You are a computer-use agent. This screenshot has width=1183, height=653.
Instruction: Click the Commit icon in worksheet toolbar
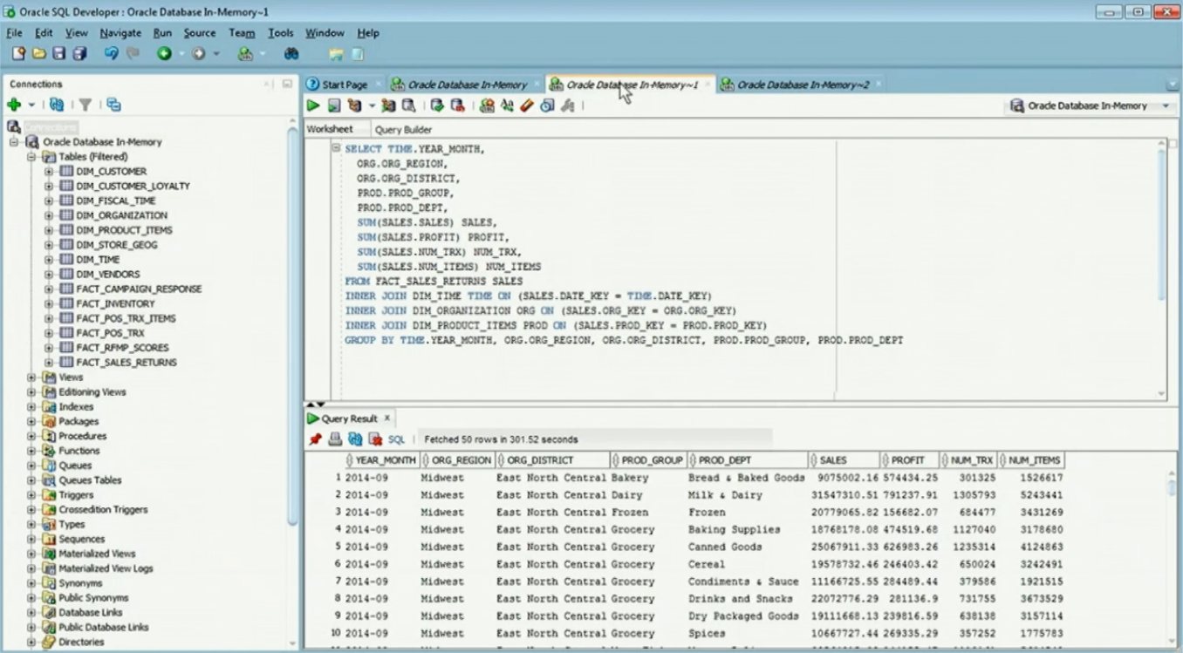(437, 105)
